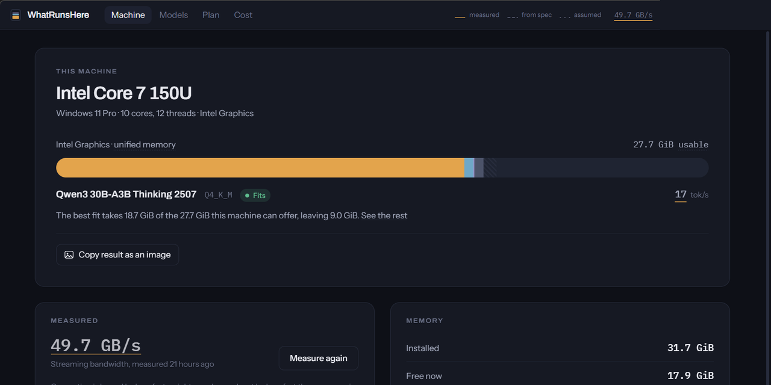Image resolution: width=771 pixels, height=385 pixels.
Task: Click the Intel Graphics unified memory label
Action: (x=116, y=144)
